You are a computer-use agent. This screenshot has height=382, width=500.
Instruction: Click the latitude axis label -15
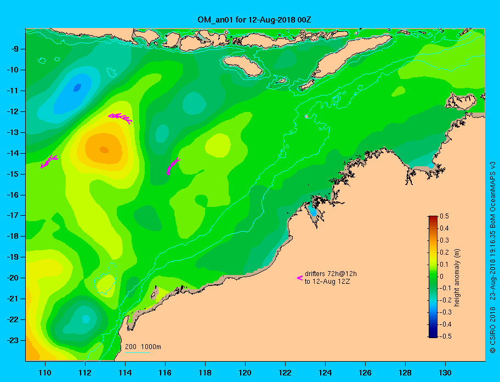pyautogui.click(x=13, y=174)
